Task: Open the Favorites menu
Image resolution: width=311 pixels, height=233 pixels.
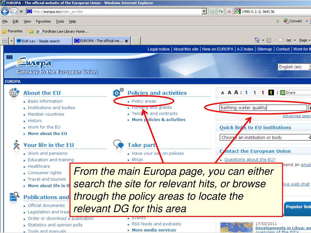Action: pos(43,22)
